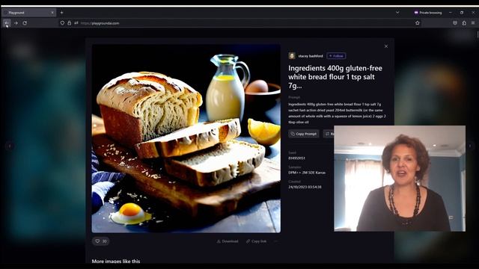Click the title Ingredients 400g gluten-free white bread
Viewport: 479px width, 269px height.
[x=335, y=77]
